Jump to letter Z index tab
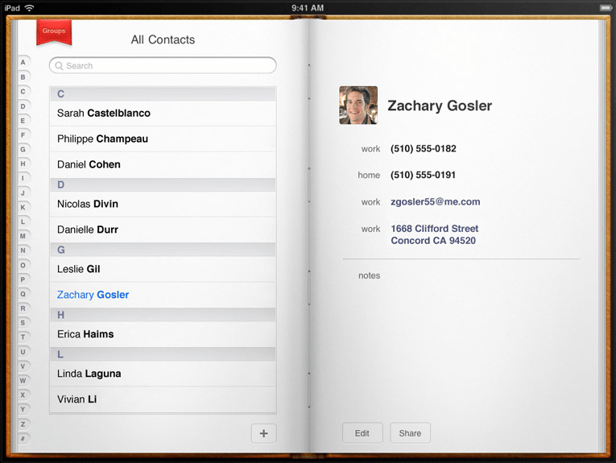This screenshot has width=616, height=463. click(23, 424)
